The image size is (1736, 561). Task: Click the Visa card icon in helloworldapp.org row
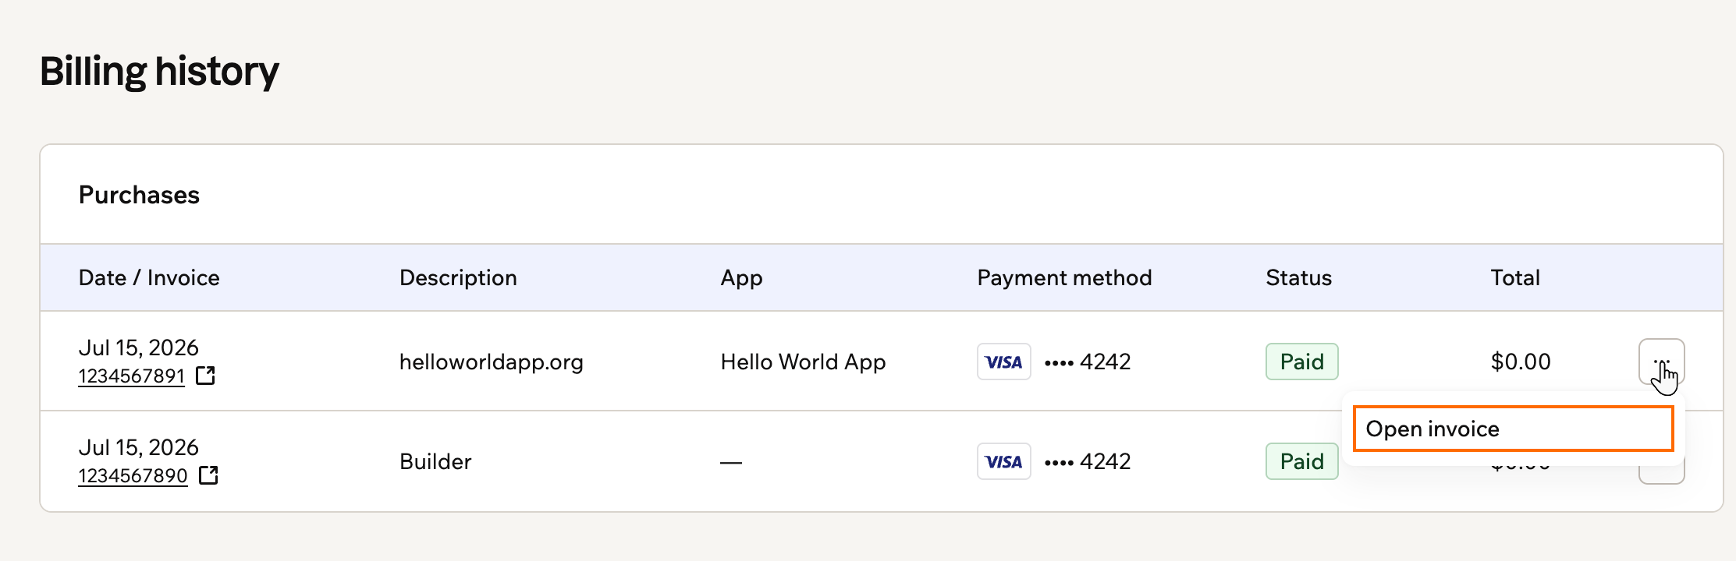pyautogui.click(x=1004, y=362)
